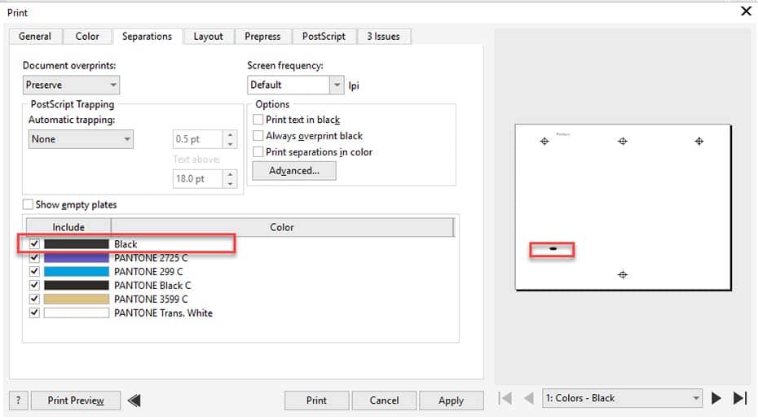Toggle Show empty plates checkbox

[28, 204]
